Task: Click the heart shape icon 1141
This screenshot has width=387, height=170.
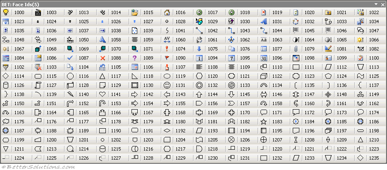Action: coord(103,94)
